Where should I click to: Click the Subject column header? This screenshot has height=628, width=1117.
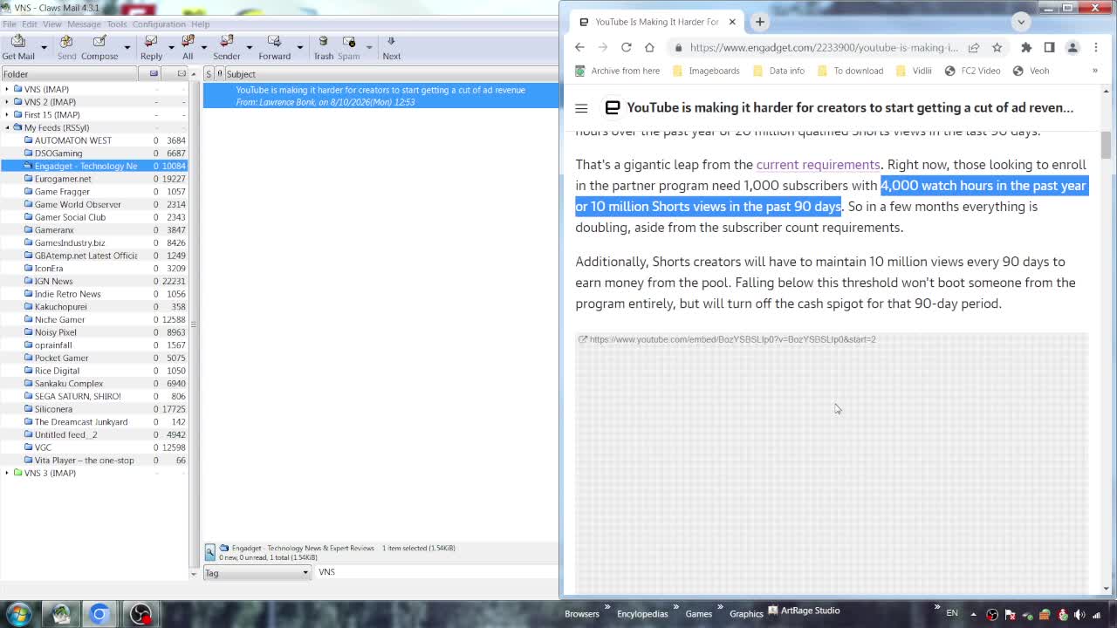391,74
